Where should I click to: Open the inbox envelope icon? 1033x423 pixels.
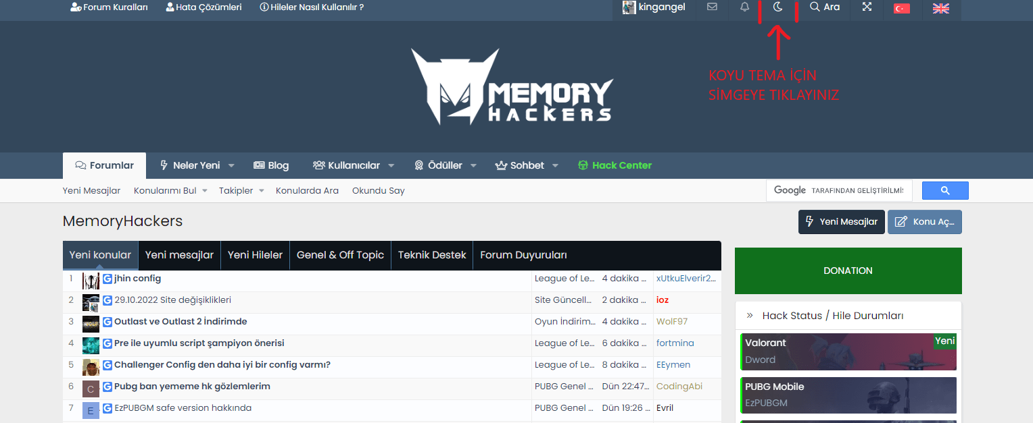coord(712,7)
